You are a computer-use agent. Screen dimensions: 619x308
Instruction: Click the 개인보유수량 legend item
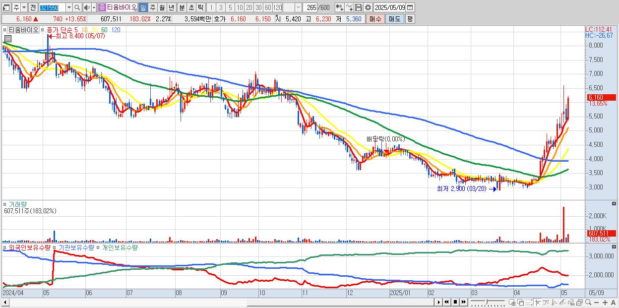pyautogui.click(x=120, y=247)
